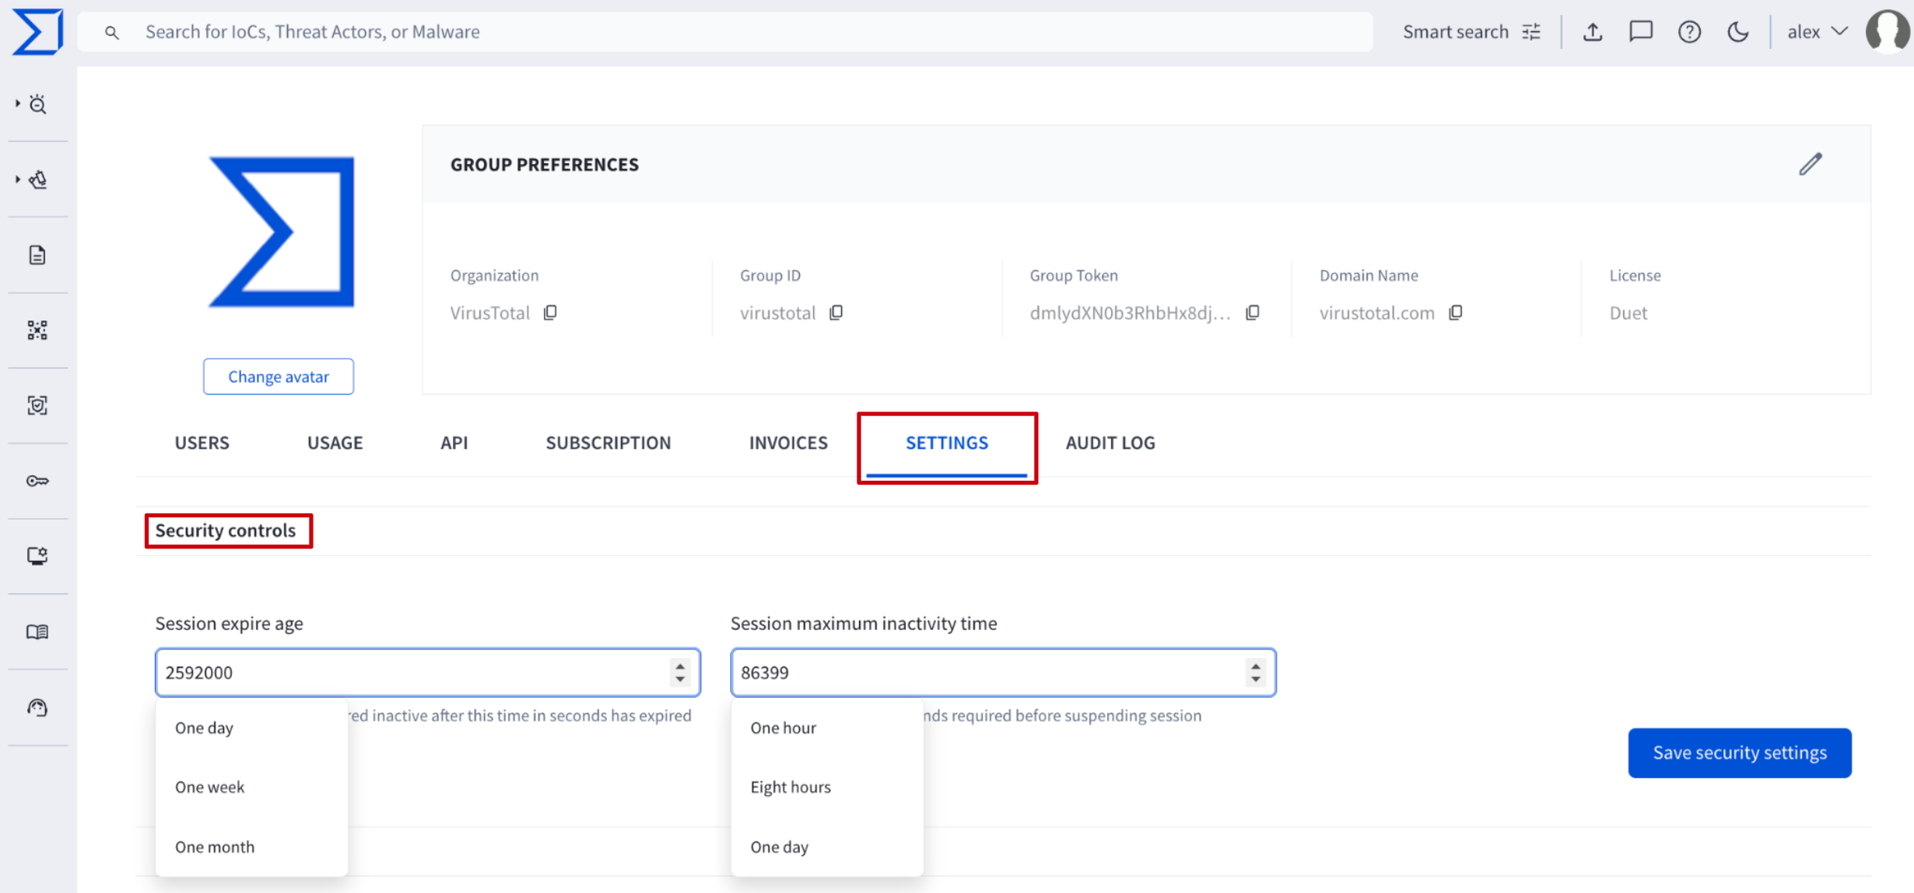Open the help question mark icon
Image resolution: width=1914 pixels, height=893 pixels.
click(1689, 32)
